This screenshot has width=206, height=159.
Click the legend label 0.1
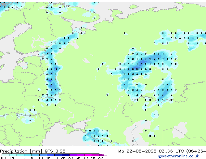[4, 158]
